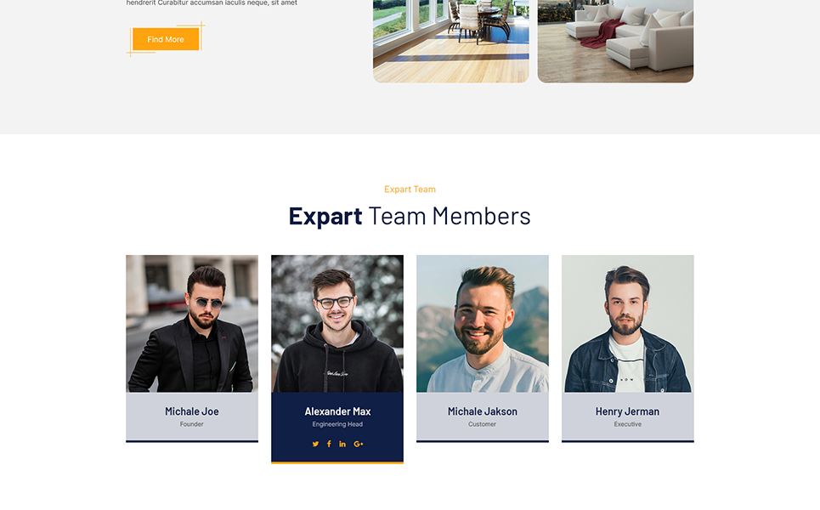
Task: Click the white sofa living room image
Action: 615,42
